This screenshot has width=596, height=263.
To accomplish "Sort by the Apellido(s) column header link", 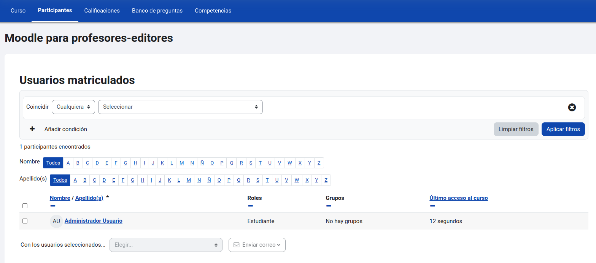I will tap(89, 198).
